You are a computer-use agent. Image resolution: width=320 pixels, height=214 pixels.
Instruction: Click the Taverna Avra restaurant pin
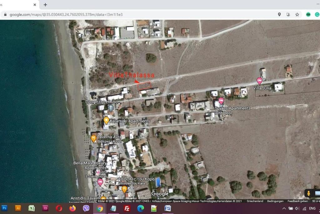[x=93, y=138]
